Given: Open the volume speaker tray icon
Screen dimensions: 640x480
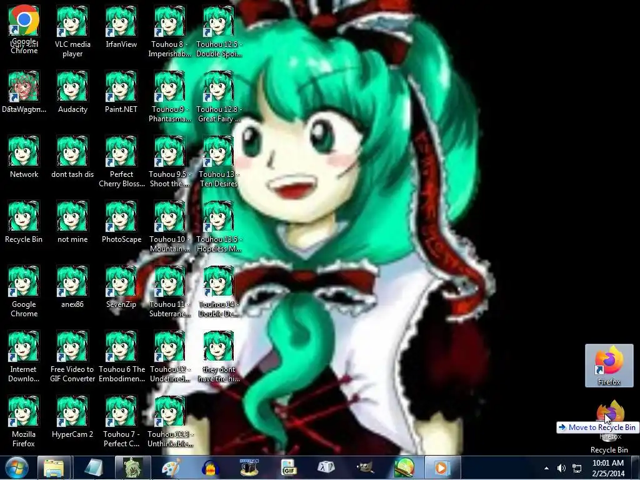Looking at the screenshot, I should [562, 468].
